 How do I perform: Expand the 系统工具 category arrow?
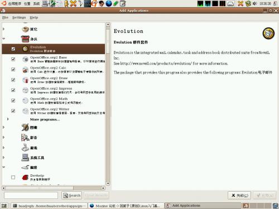pos(3,157)
